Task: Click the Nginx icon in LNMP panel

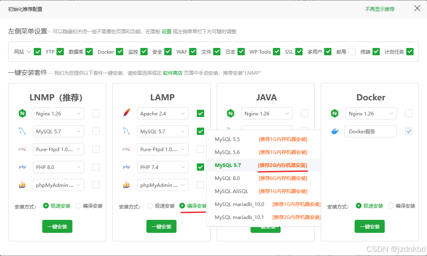Action: tap(22, 113)
